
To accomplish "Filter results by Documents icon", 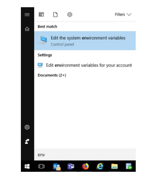I will pos(55,14).
